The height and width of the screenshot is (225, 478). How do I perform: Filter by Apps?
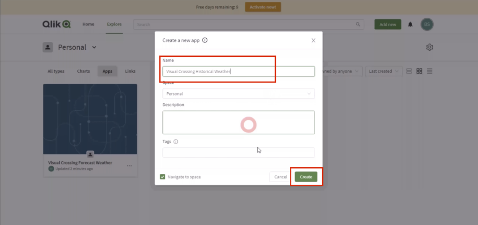coord(107,71)
